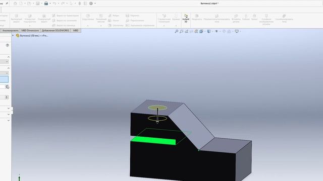Click the Оболочка shell tool

[x=116, y=26]
